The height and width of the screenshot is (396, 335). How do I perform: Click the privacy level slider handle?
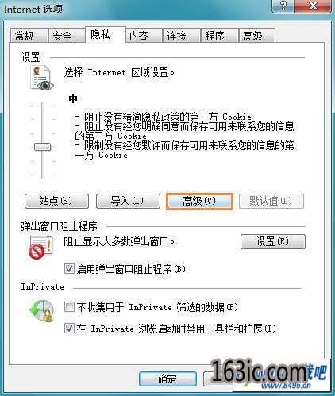pyautogui.click(x=42, y=147)
